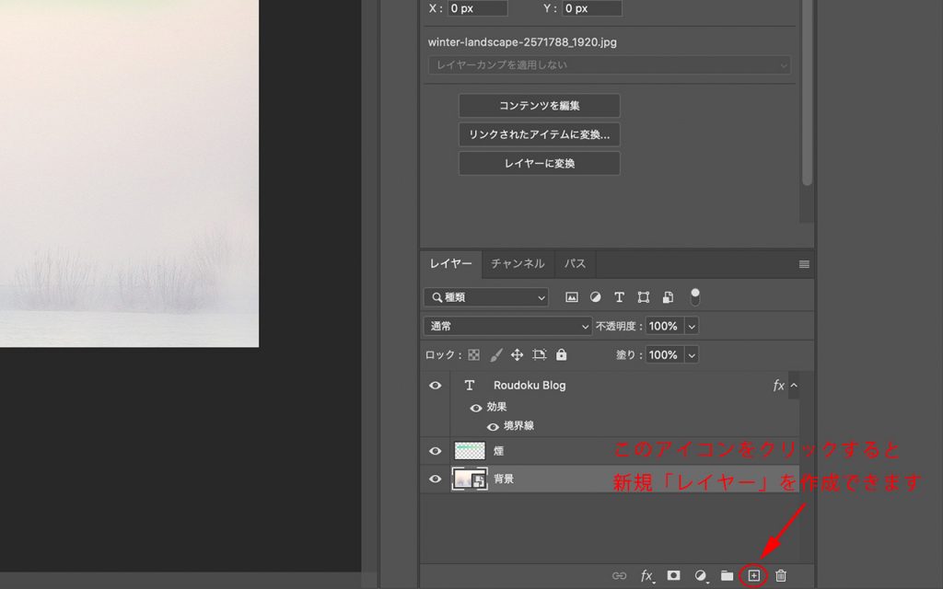Click the Y position input field
The width and height of the screenshot is (943, 589).
click(592, 7)
